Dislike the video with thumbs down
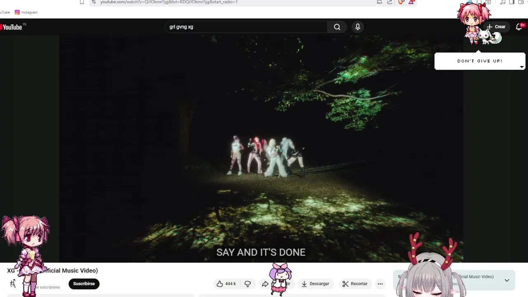The image size is (528, 297). 247,284
